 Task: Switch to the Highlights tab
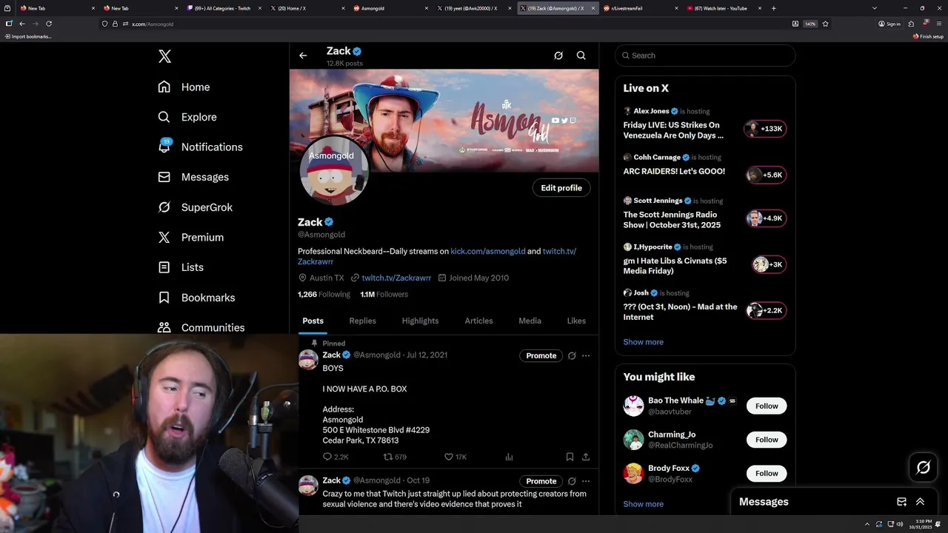[x=420, y=321]
